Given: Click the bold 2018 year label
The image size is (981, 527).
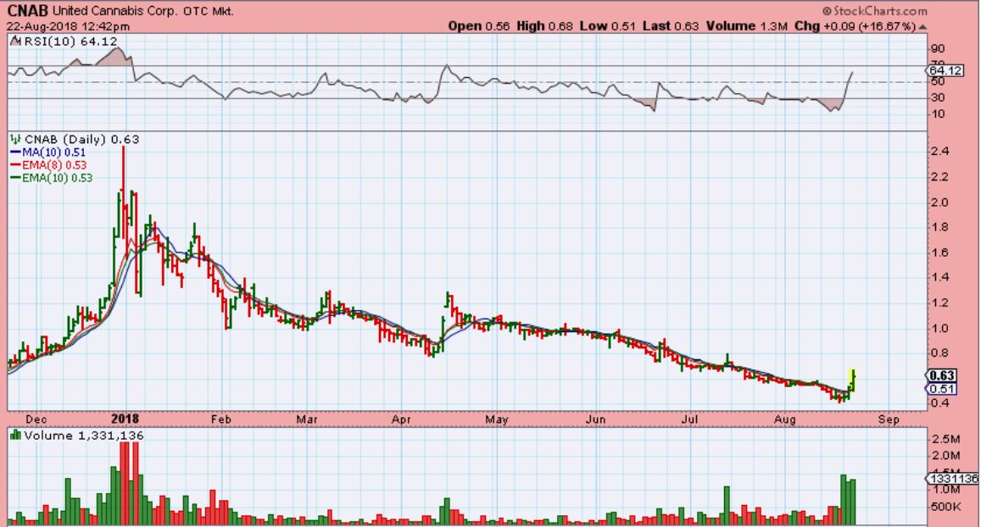Looking at the screenshot, I should click(125, 419).
